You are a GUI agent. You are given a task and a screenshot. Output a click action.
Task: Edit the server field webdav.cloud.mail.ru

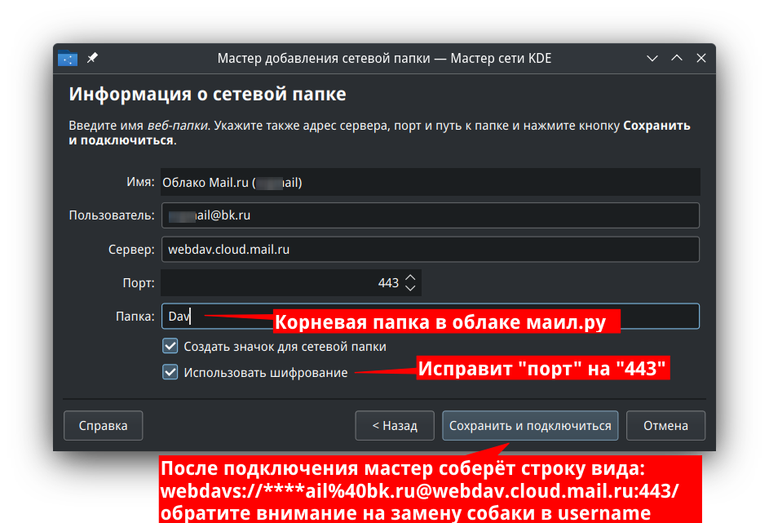pos(431,249)
